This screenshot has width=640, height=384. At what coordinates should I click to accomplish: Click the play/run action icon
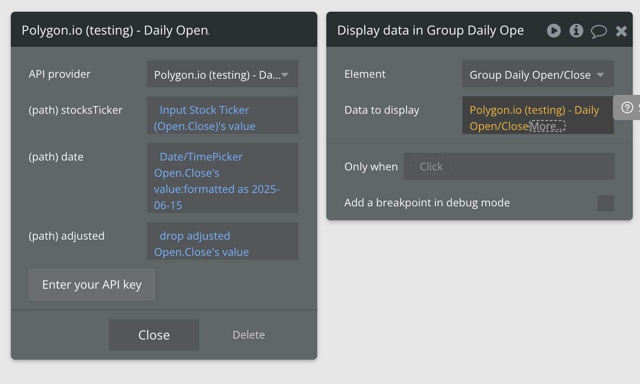coord(553,31)
